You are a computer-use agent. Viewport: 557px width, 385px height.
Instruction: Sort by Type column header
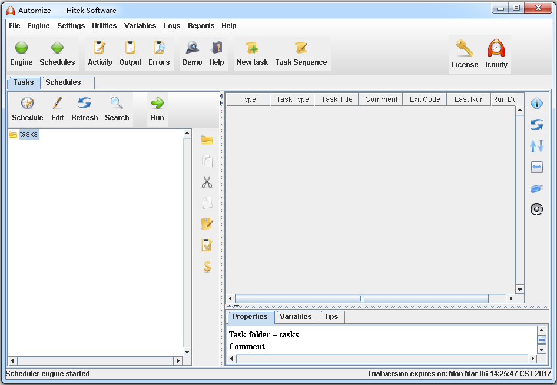(248, 99)
